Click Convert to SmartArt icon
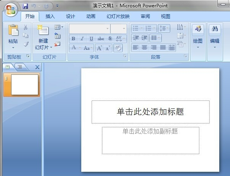This screenshot has width=230, height=176. [181, 44]
